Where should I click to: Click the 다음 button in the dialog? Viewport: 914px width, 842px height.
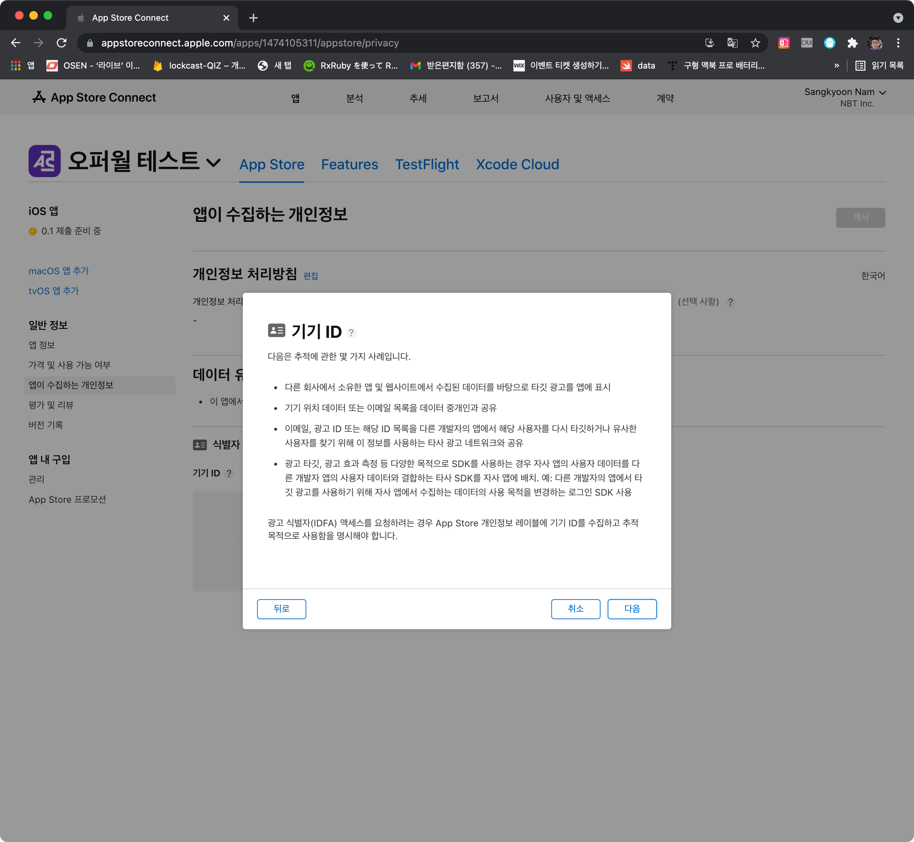click(x=632, y=609)
